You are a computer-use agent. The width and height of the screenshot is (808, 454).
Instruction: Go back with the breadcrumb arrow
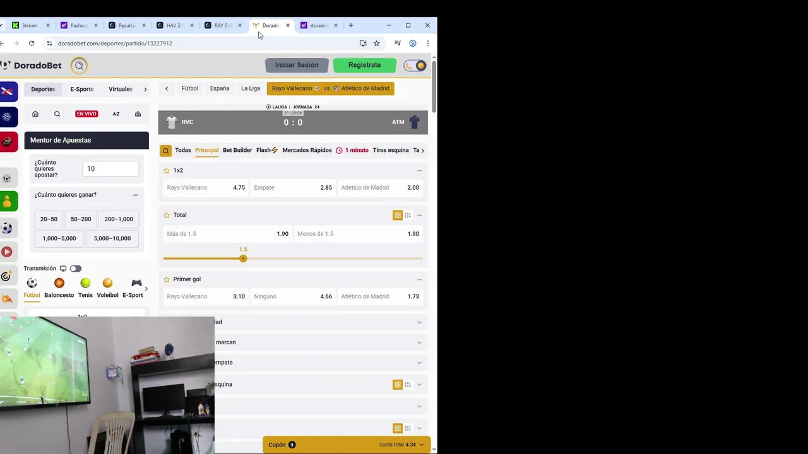[x=167, y=89]
